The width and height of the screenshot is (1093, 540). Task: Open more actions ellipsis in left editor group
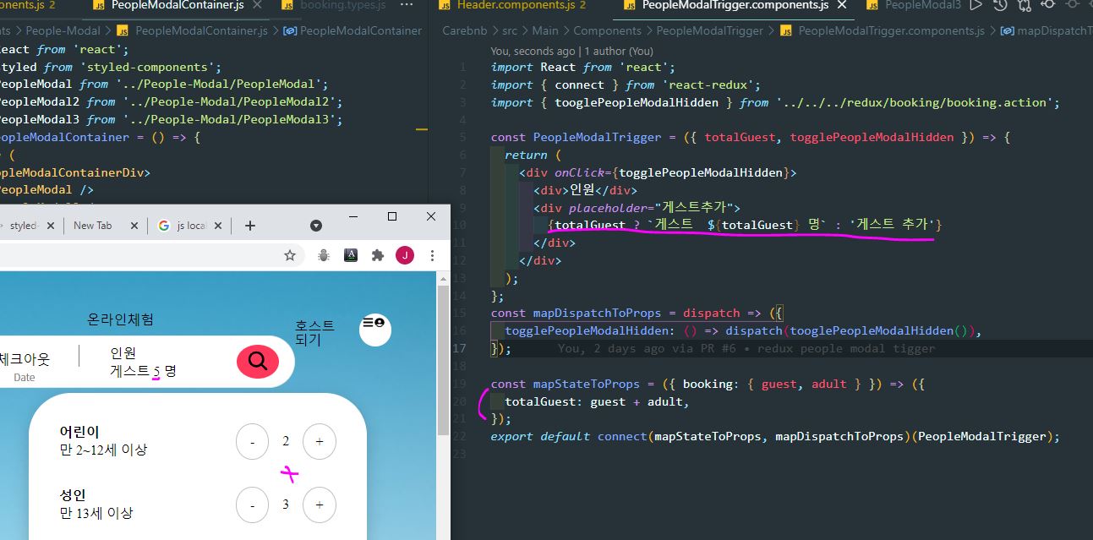coord(407,5)
